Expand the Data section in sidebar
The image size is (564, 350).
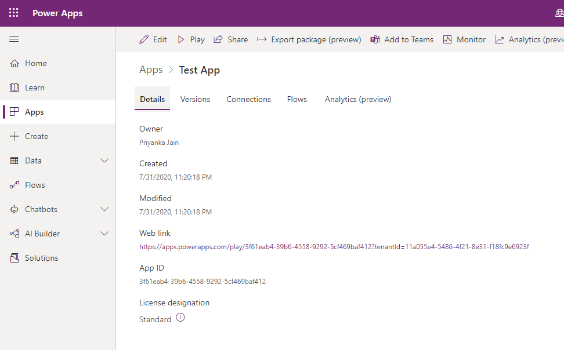point(104,161)
